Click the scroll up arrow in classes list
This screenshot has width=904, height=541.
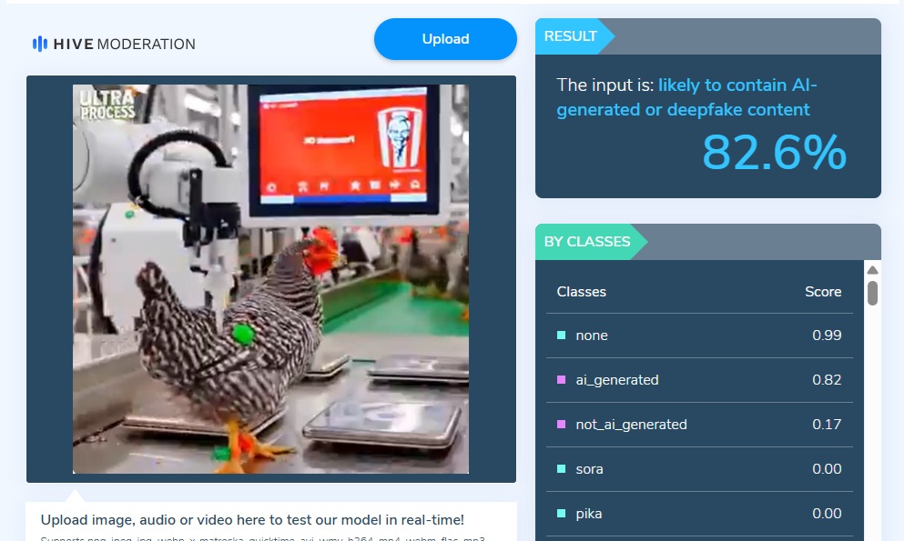pos(872,270)
